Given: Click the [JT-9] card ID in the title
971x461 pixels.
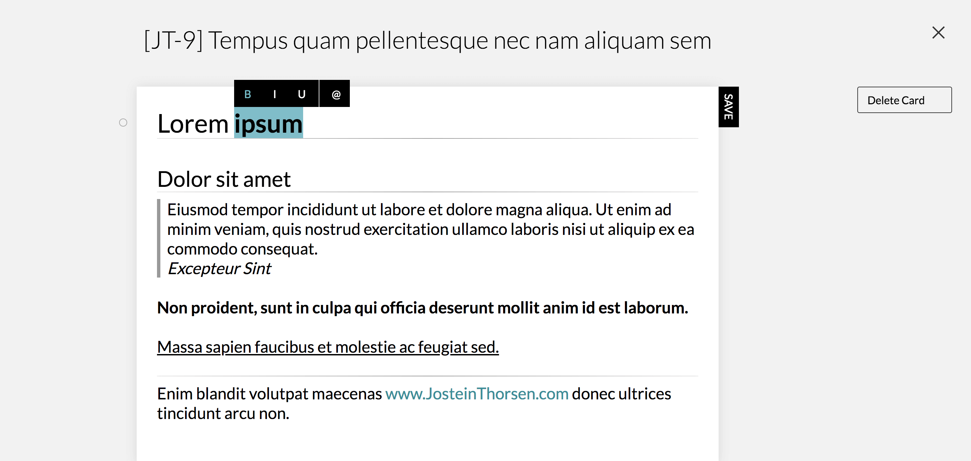Looking at the screenshot, I should [174, 40].
